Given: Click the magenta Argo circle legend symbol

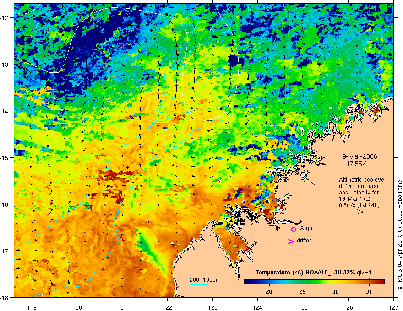Looking at the screenshot, I should 294,229.
